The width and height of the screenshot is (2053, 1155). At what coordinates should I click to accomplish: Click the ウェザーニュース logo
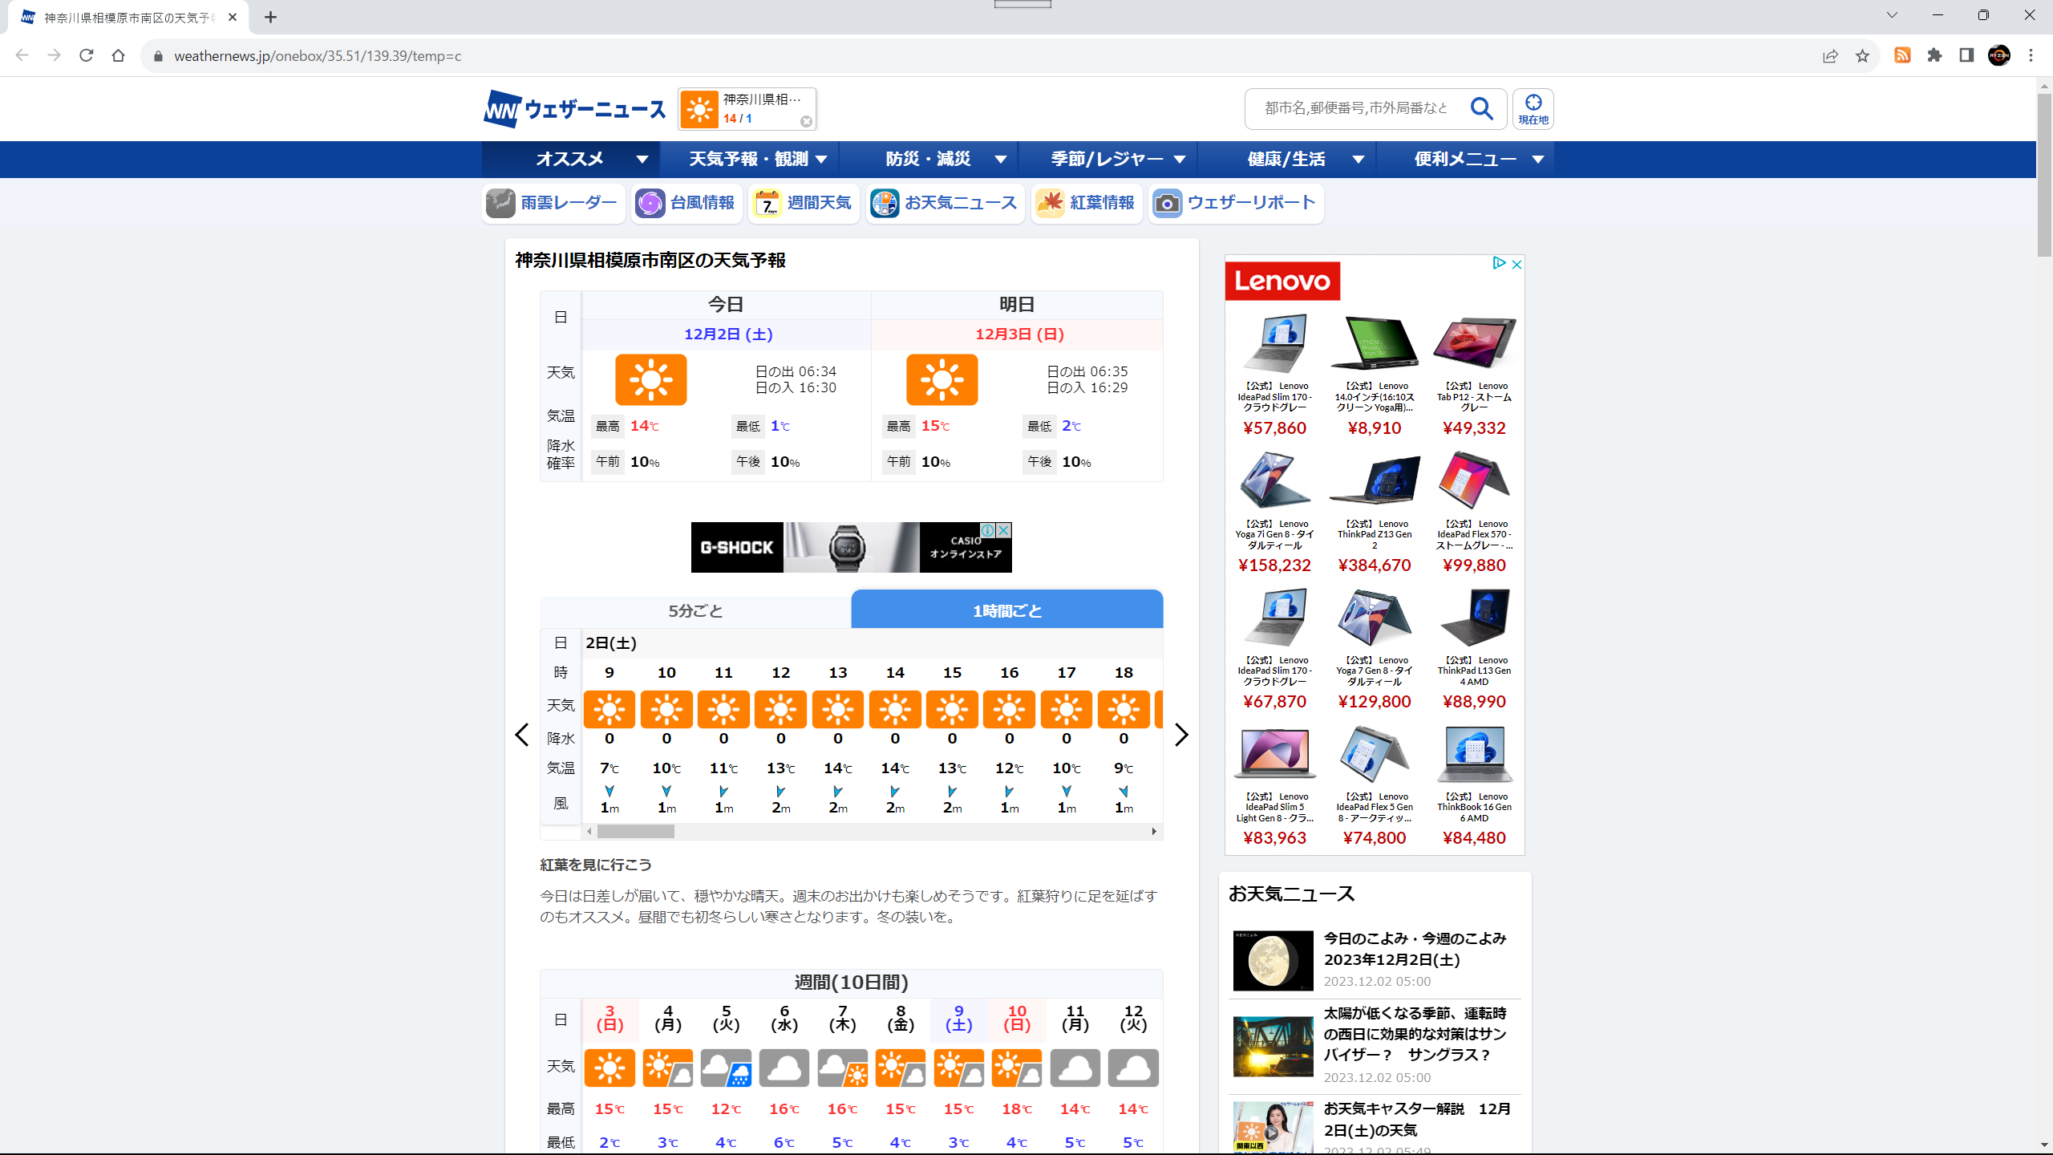click(x=574, y=109)
